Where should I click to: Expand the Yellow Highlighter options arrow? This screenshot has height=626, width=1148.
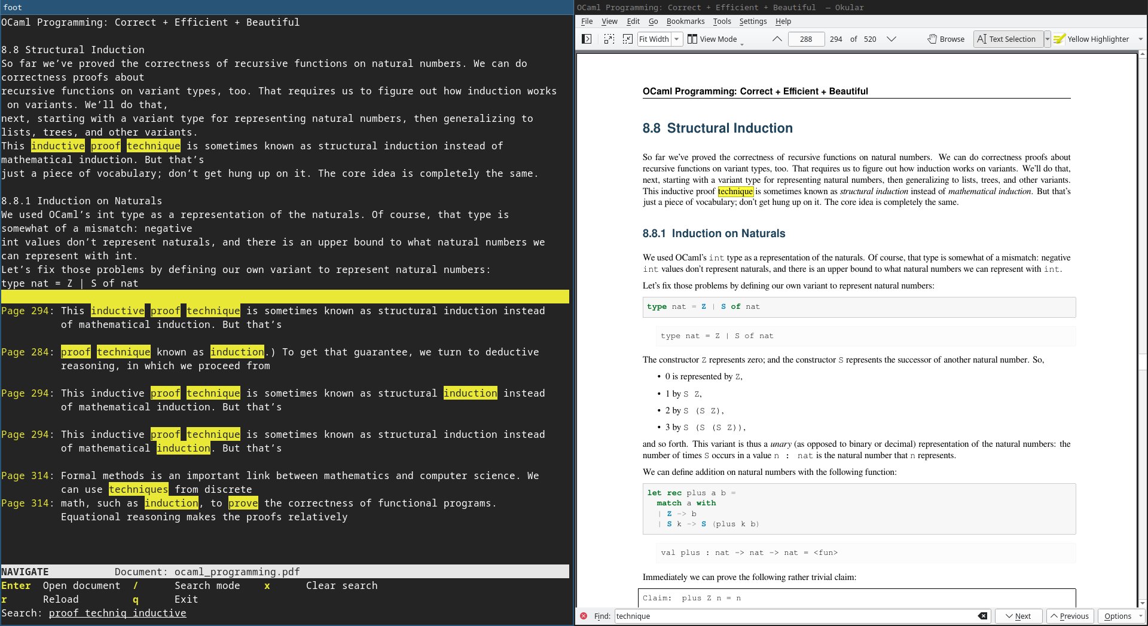tap(1140, 39)
